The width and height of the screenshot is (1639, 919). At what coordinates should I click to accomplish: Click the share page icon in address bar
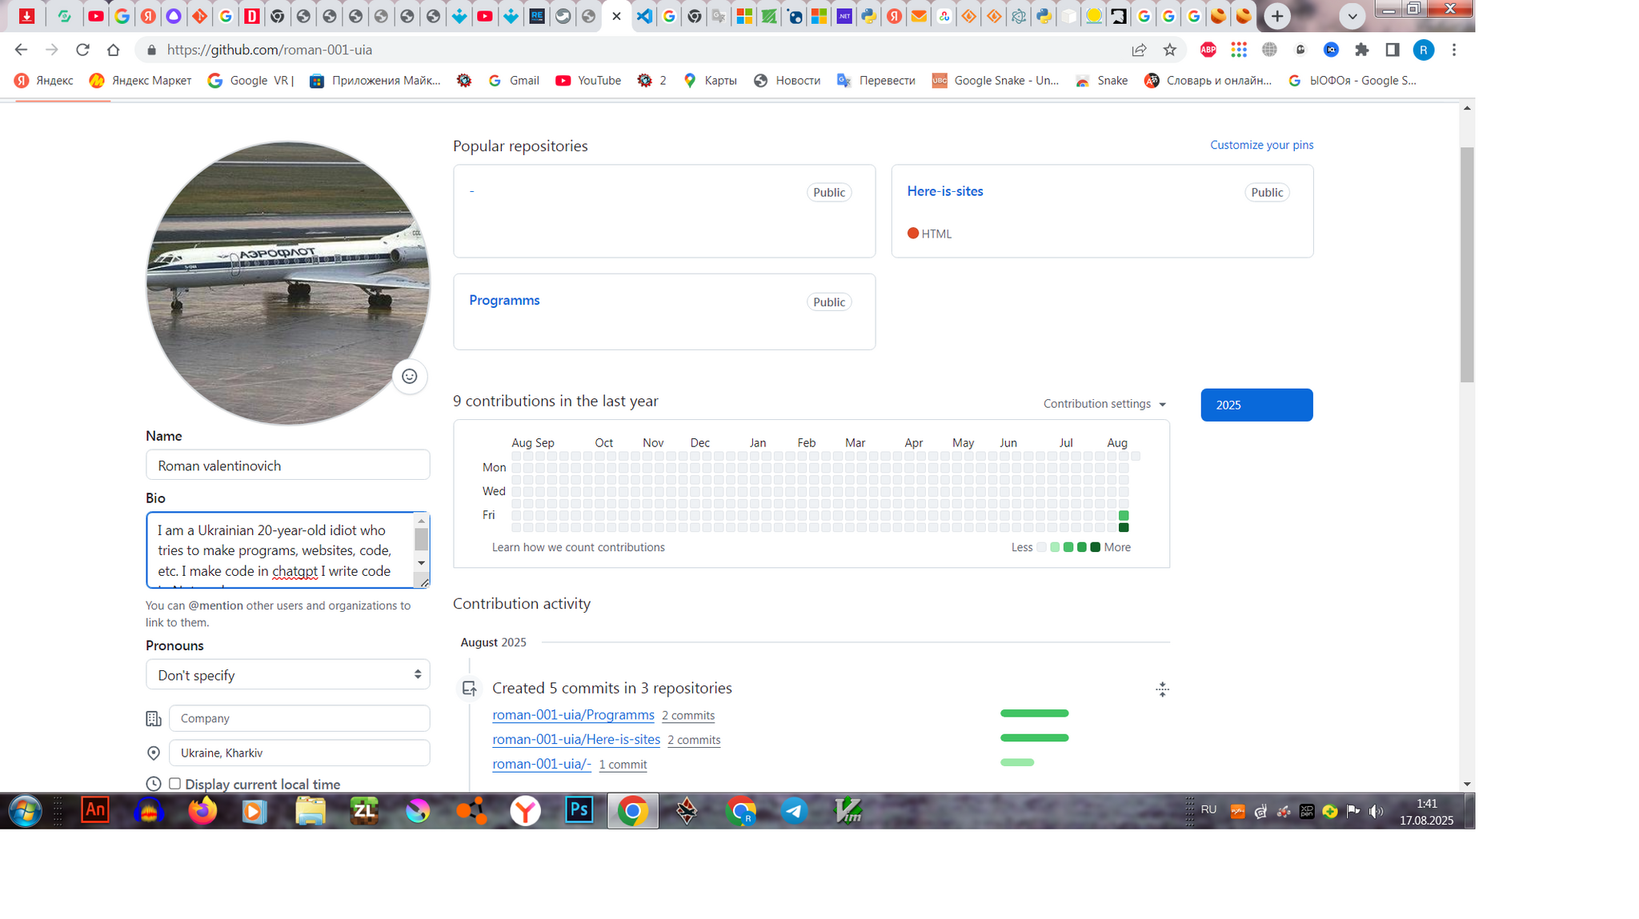[x=1138, y=50]
